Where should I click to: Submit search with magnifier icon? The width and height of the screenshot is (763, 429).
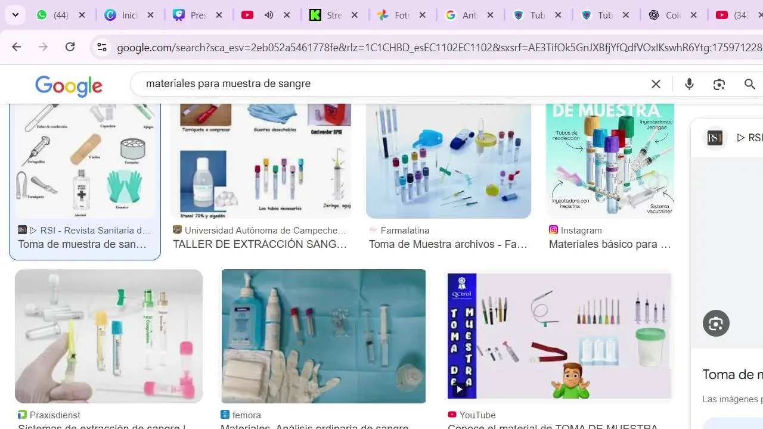click(750, 85)
